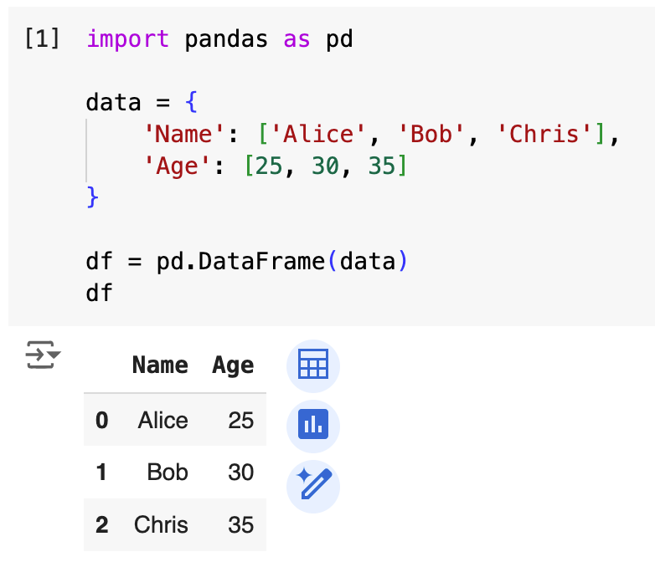Convert dataframe to interactive table
This screenshot has width=655, height=562.
pos(313,365)
